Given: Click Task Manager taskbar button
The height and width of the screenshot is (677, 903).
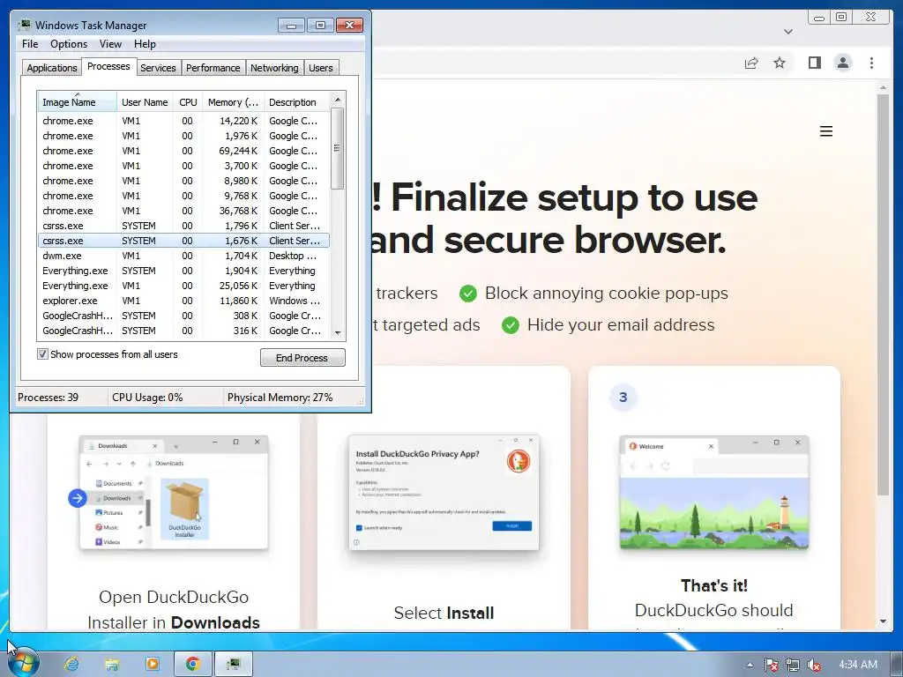Looking at the screenshot, I should point(233,664).
